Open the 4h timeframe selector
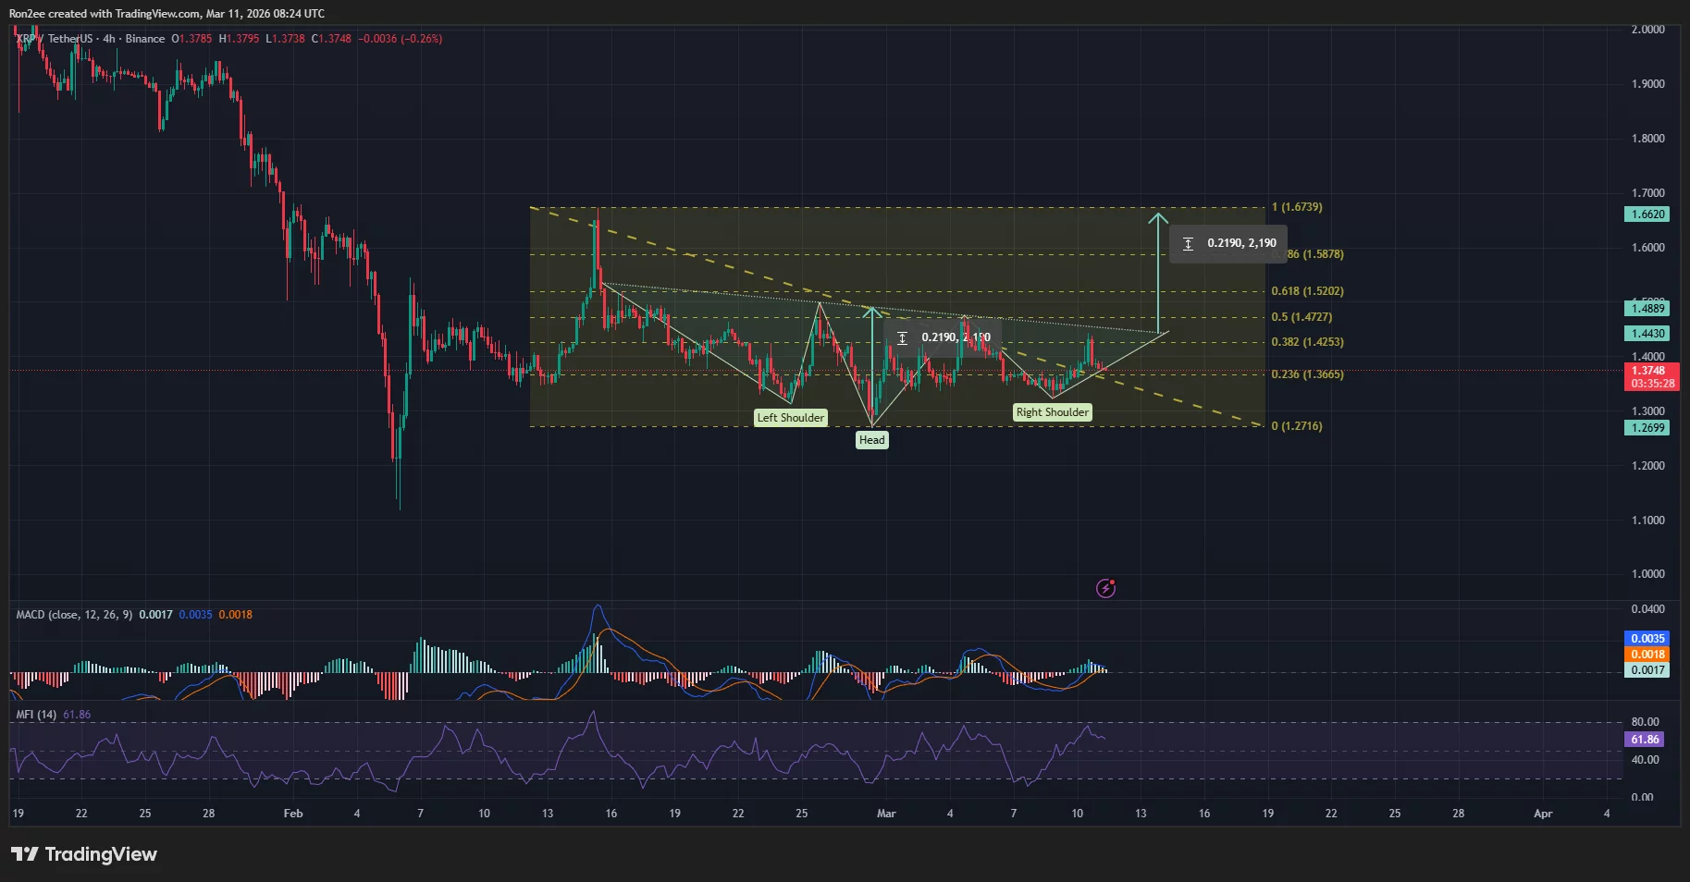1690x882 pixels. pyautogui.click(x=110, y=39)
